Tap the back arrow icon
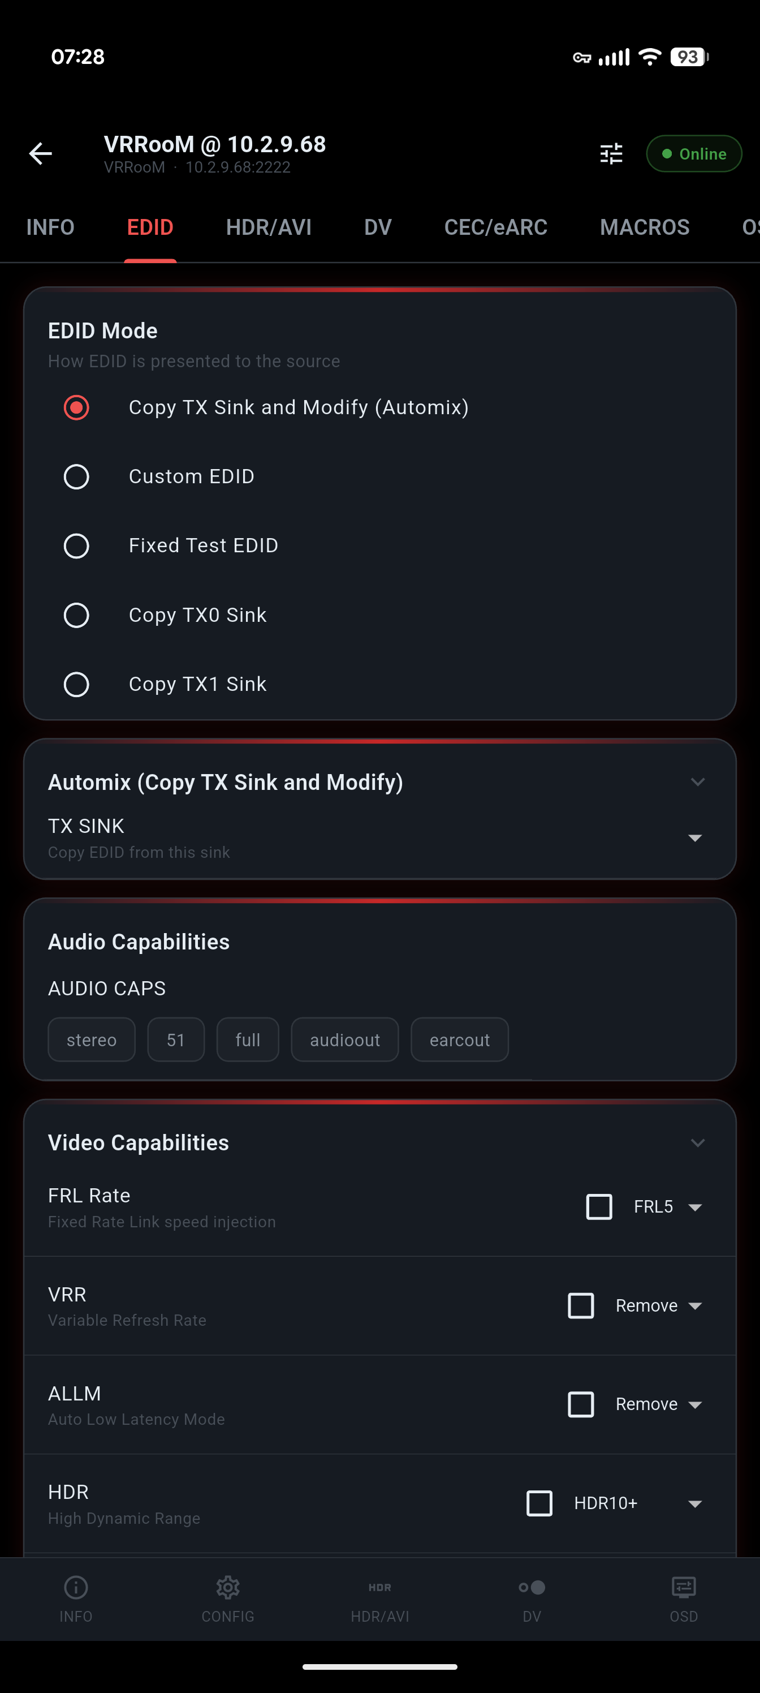Screen dimensions: 760x1693 point(41,154)
